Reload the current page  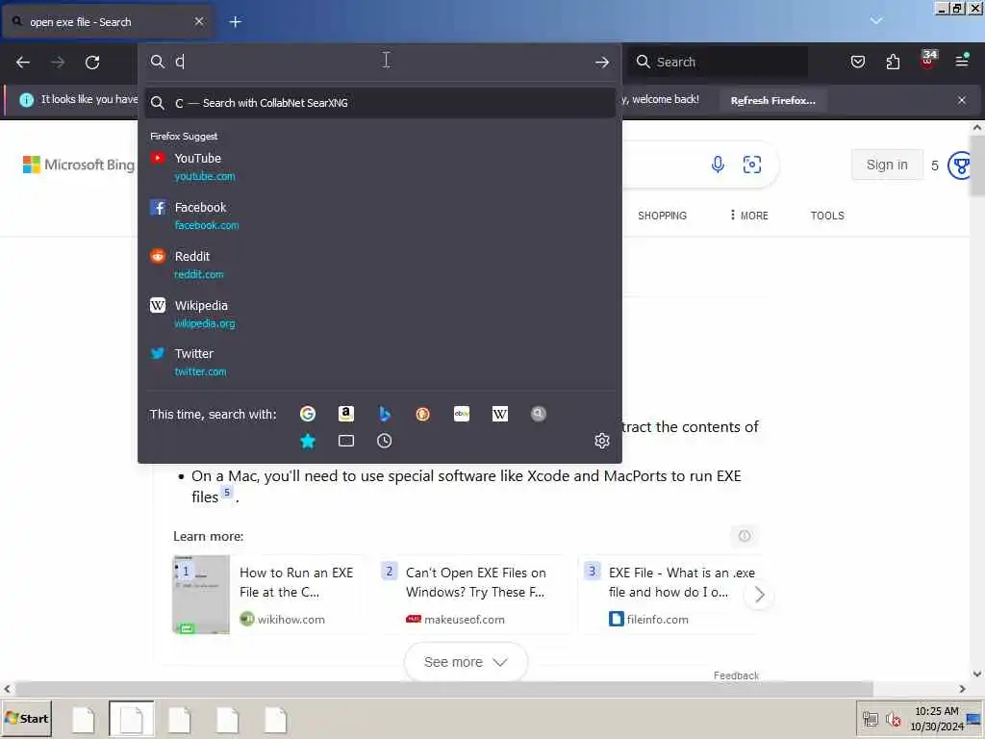pos(92,63)
